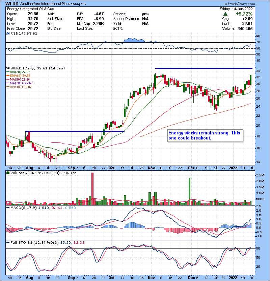The width and height of the screenshot is (270, 281).
Task: Click the Prev Close value 29.72
Action: 33,28
